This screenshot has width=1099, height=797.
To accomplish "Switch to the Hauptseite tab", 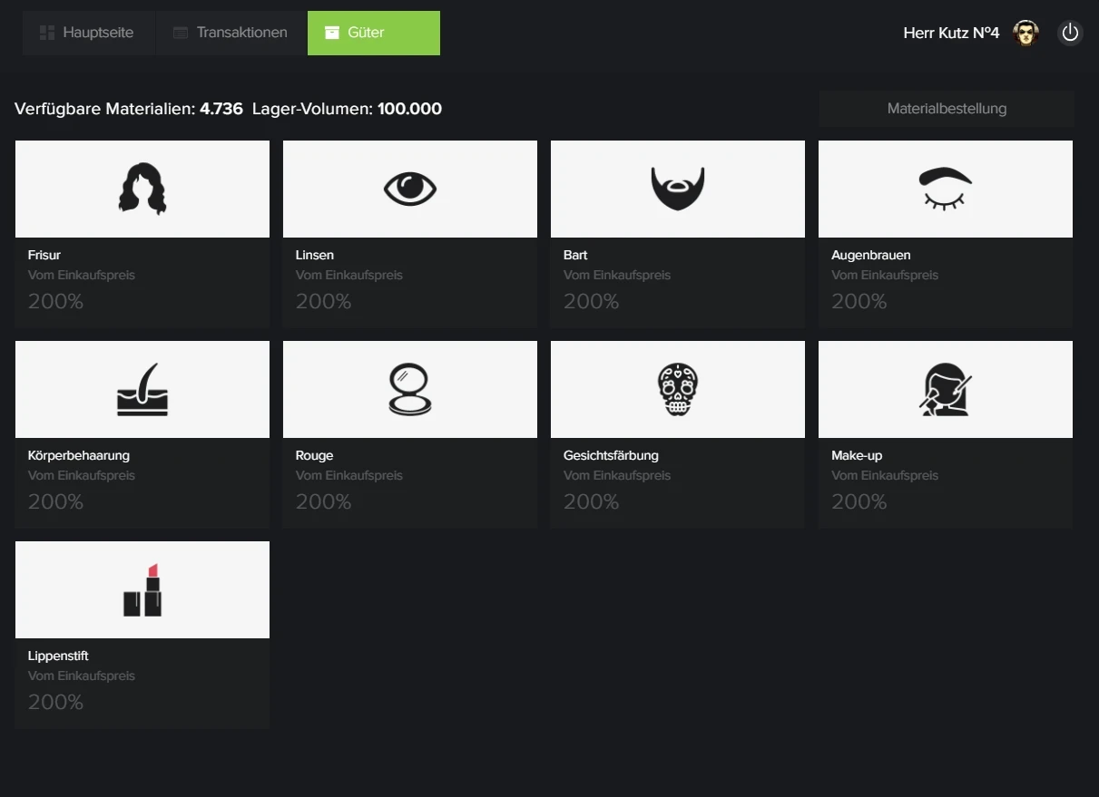I will tap(88, 33).
